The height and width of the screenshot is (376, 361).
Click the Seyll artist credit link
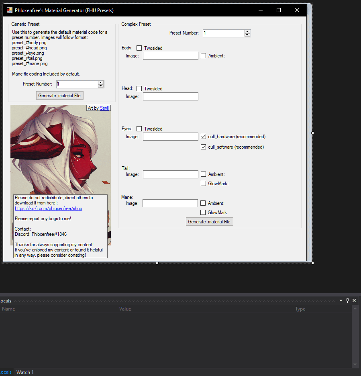(104, 108)
